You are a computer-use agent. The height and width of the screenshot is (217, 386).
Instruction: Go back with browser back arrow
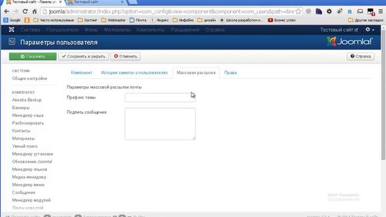[7, 11]
